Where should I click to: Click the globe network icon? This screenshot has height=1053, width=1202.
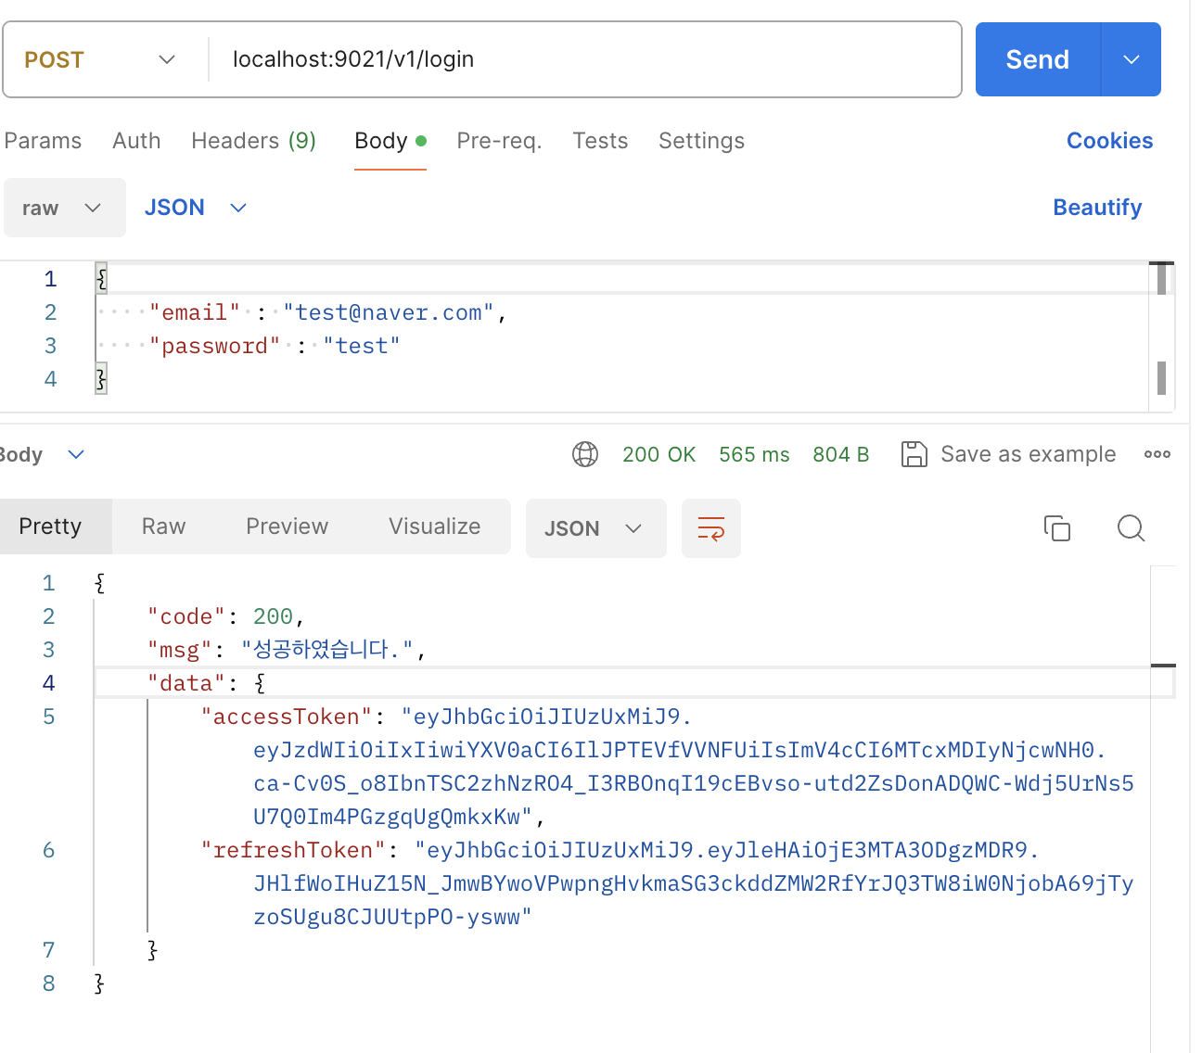point(585,454)
